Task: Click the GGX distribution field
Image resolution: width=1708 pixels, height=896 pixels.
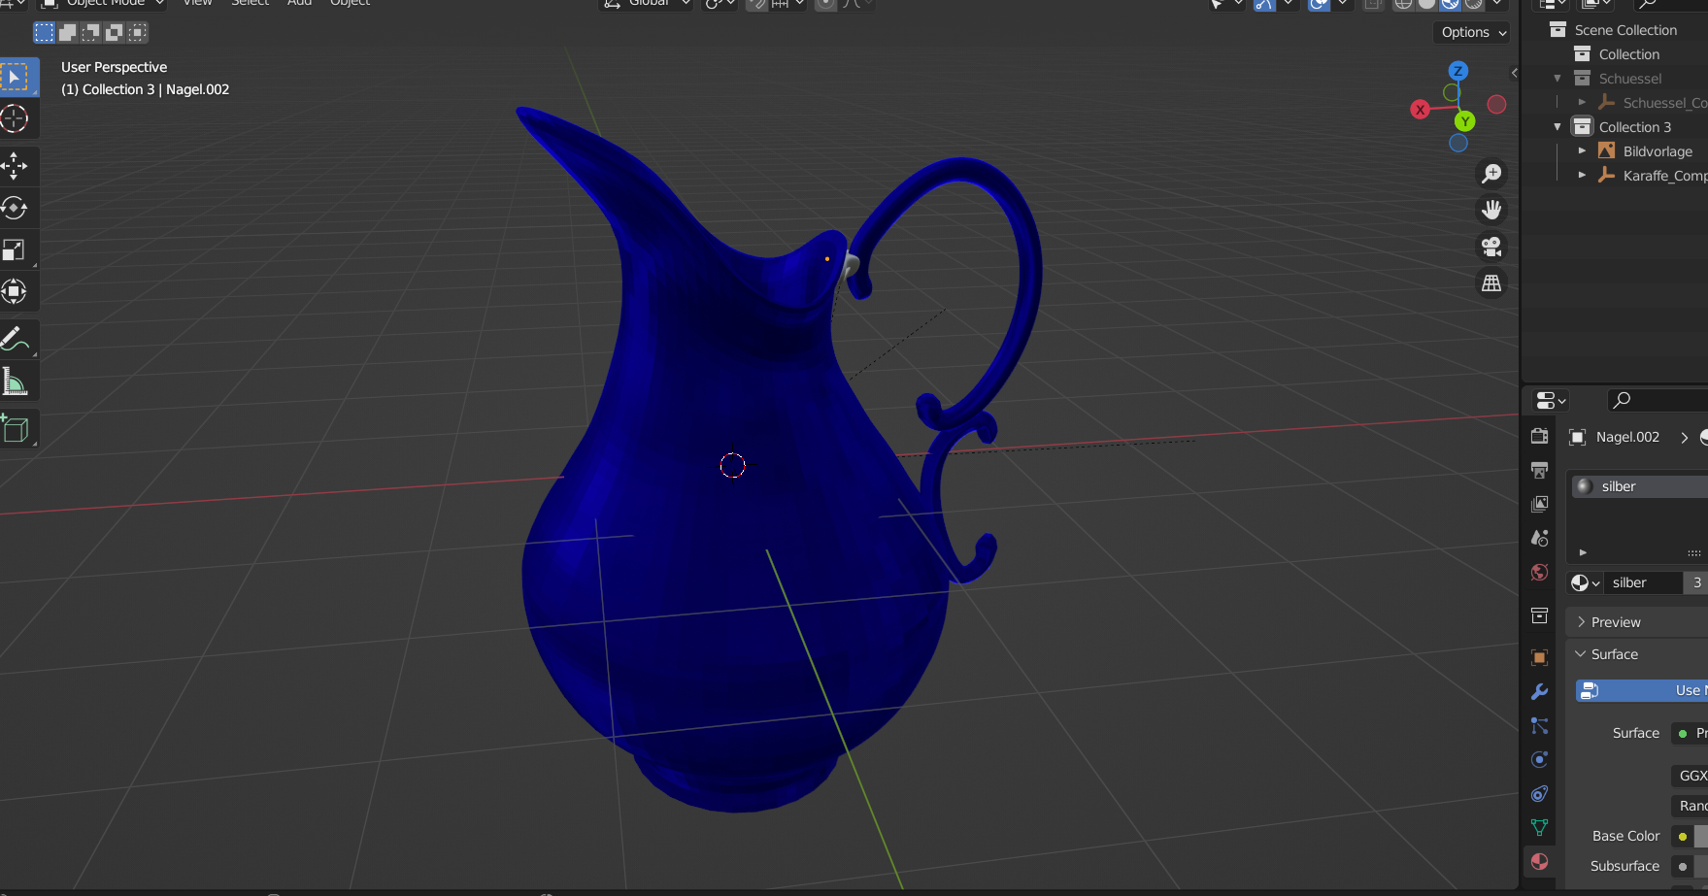Action: 1690,776
